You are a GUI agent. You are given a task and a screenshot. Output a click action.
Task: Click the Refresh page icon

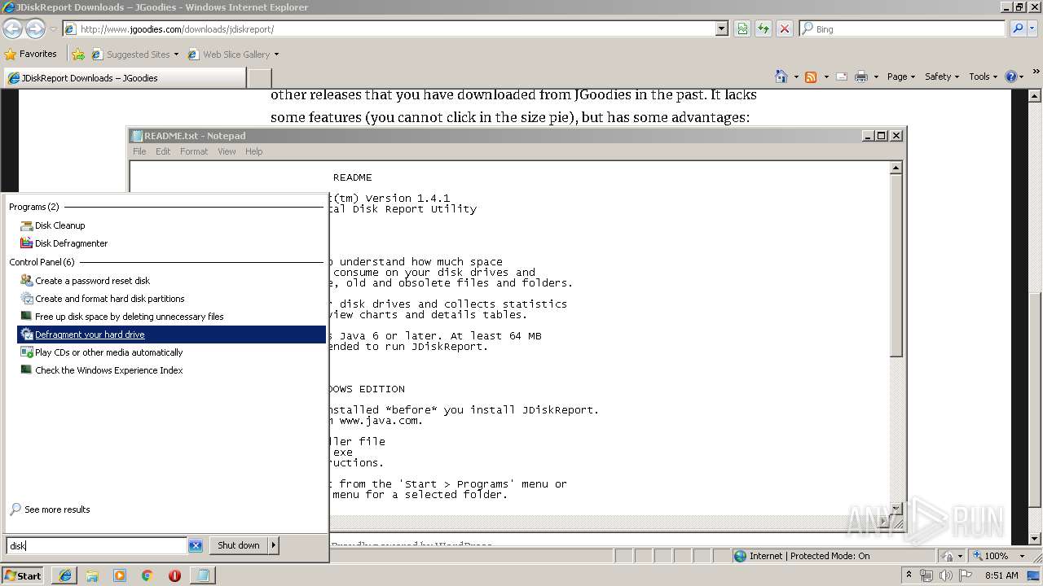pos(764,29)
